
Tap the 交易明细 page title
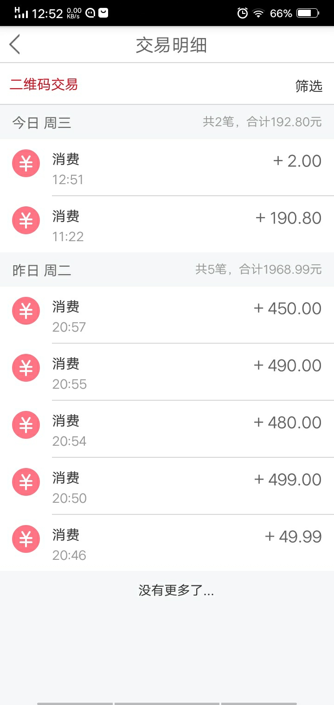[171, 45]
